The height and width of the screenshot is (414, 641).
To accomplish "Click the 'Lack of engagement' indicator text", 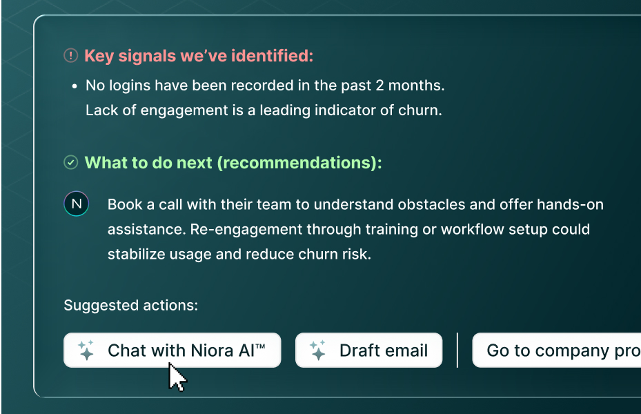I will coord(264,110).
